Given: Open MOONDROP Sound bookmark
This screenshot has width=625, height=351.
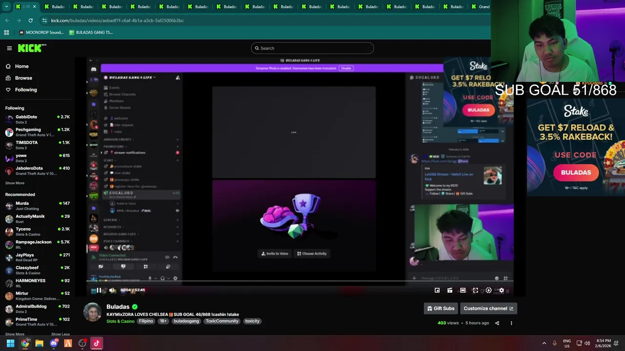Looking at the screenshot, I should 41,33.
